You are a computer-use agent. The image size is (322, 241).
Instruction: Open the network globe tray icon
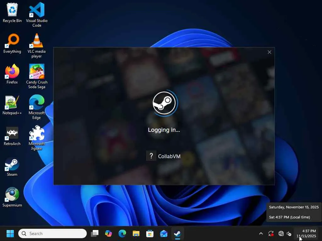click(281, 233)
